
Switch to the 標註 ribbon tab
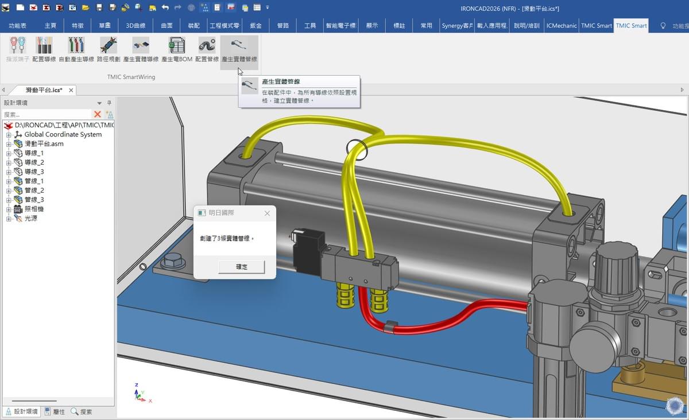coord(399,26)
